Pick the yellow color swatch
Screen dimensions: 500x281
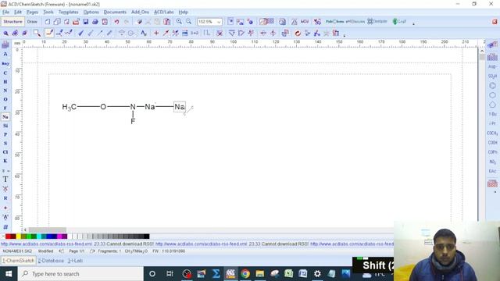pos(19,237)
